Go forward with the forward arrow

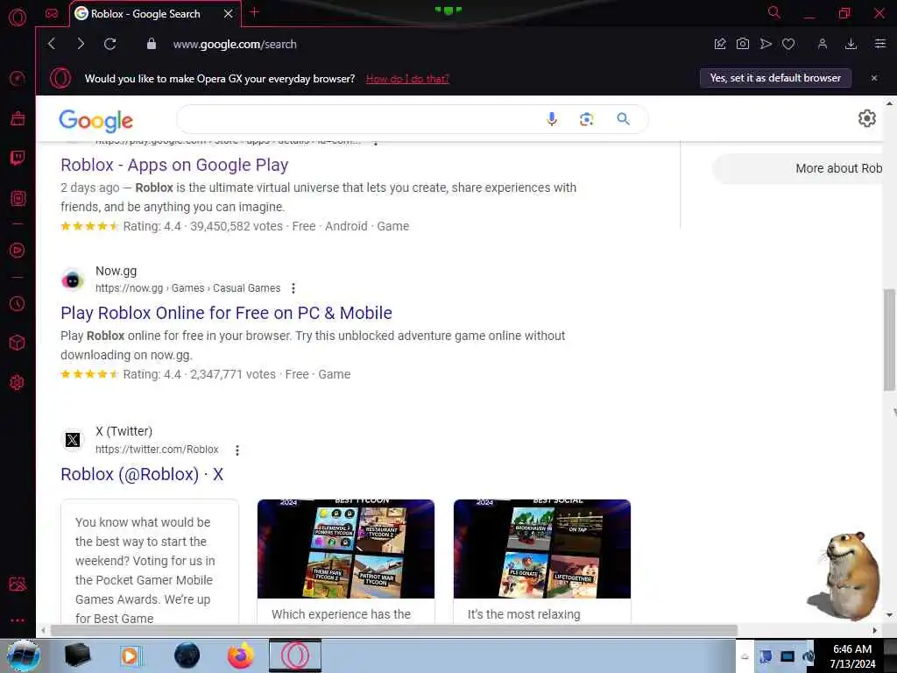(81, 44)
